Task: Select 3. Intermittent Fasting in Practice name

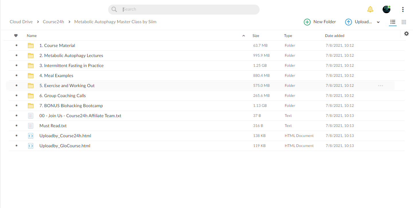Action: pos(71,66)
